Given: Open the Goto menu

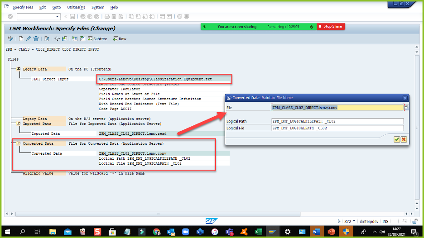Looking at the screenshot, I should click(x=56, y=7).
